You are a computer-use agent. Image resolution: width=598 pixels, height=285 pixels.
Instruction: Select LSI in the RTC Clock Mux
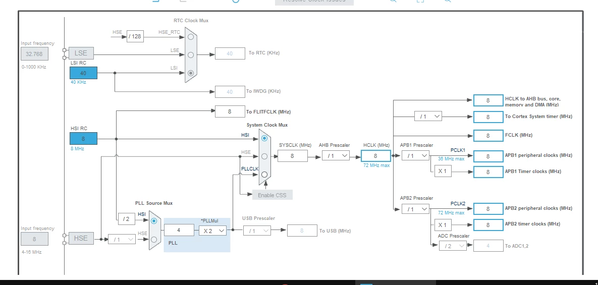coord(191,73)
